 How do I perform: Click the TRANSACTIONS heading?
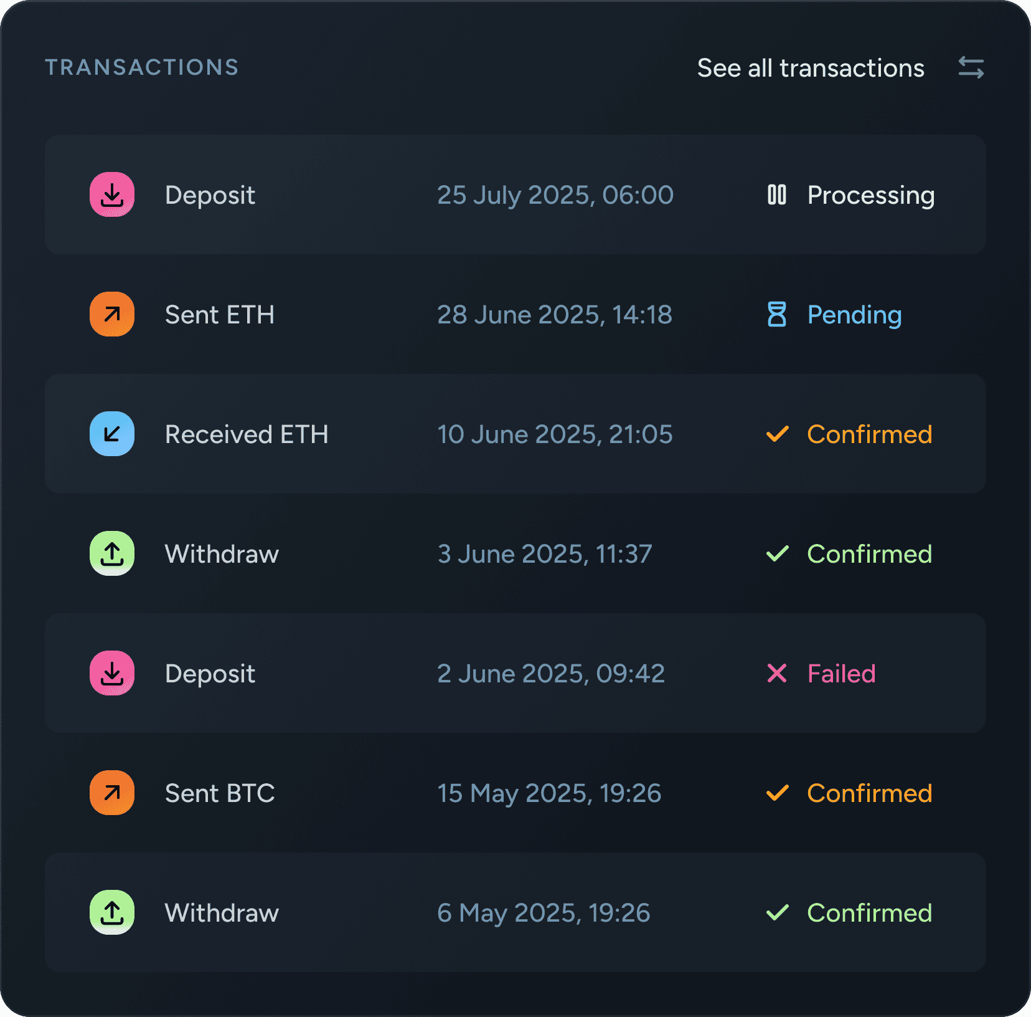[141, 67]
